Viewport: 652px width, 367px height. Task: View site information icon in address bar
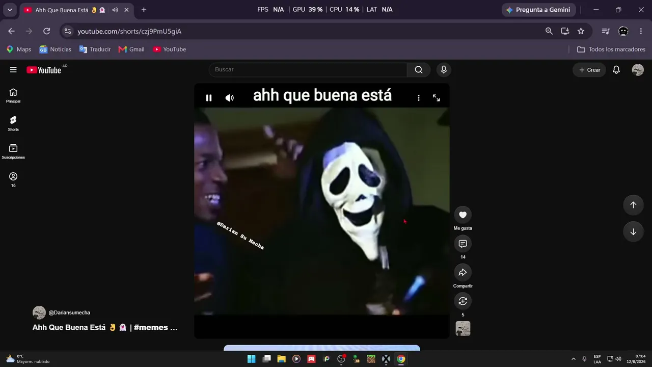[67, 31]
